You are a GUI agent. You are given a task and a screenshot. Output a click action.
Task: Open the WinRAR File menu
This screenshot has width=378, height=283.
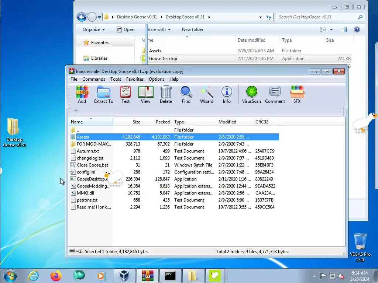[x=74, y=79]
